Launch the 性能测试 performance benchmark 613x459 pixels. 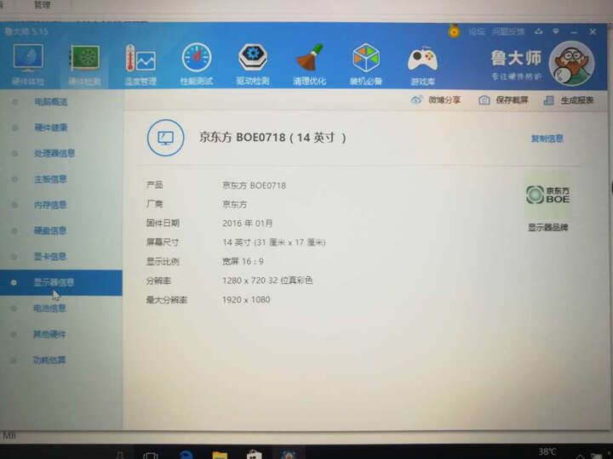[197, 65]
